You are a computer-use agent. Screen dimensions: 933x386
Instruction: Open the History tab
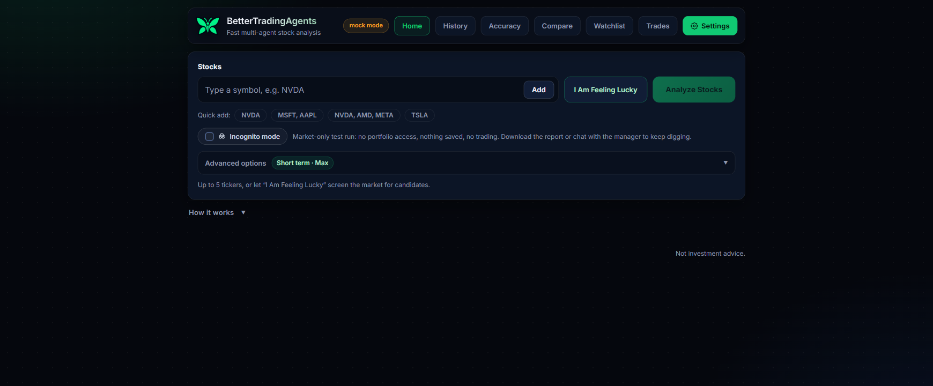[x=455, y=26]
